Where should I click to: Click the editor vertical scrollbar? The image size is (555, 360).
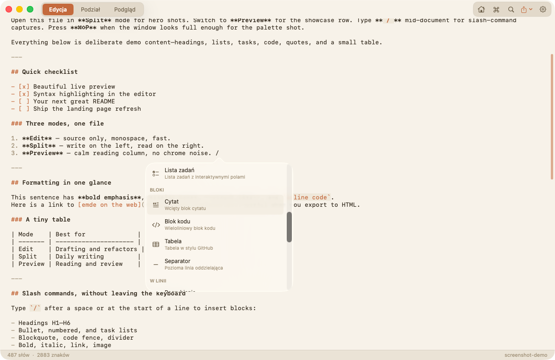tap(551, 117)
